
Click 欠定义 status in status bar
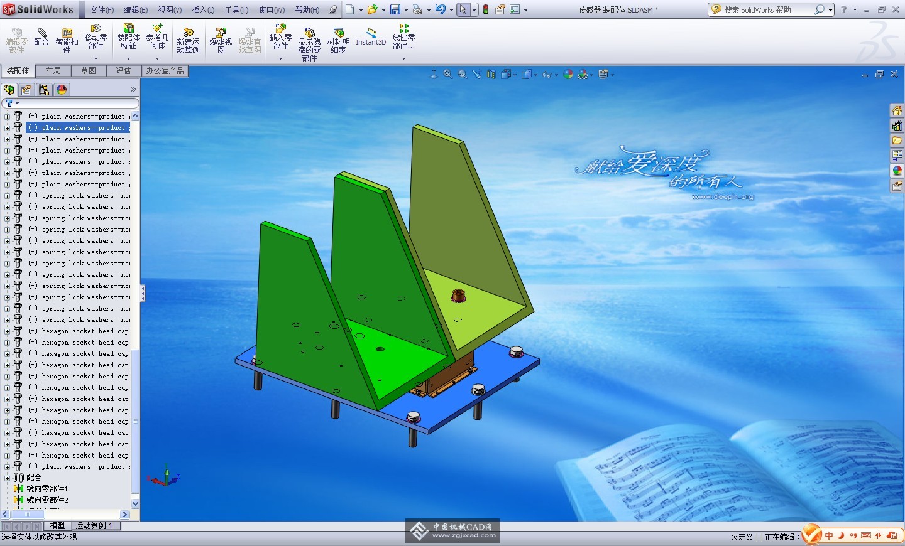click(x=742, y=537)
